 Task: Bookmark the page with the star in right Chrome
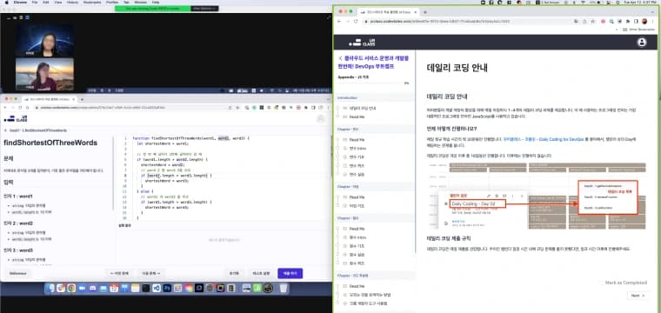pyautogui.click(x=592, y=21)
